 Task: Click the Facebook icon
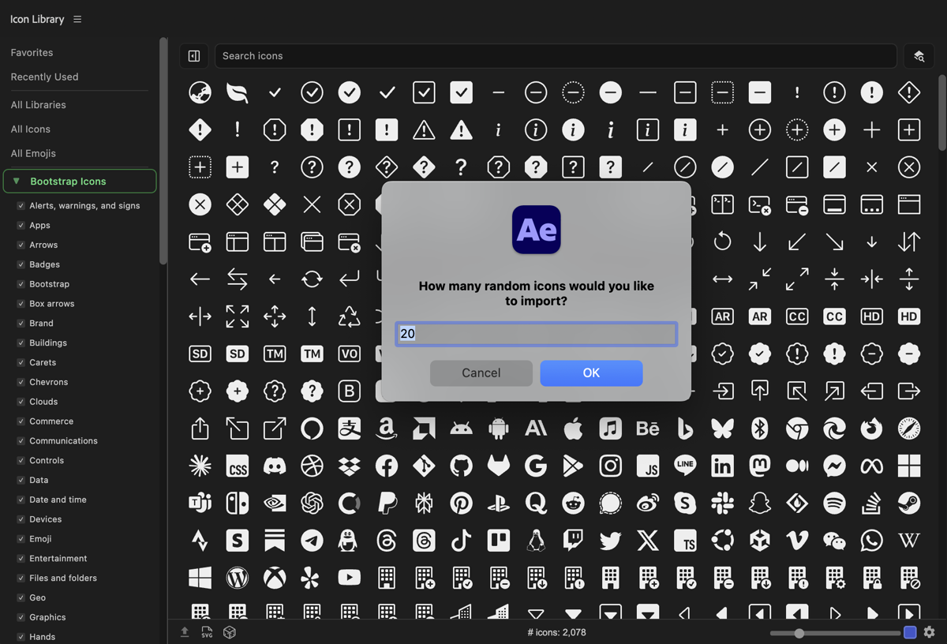click(387, 466)
